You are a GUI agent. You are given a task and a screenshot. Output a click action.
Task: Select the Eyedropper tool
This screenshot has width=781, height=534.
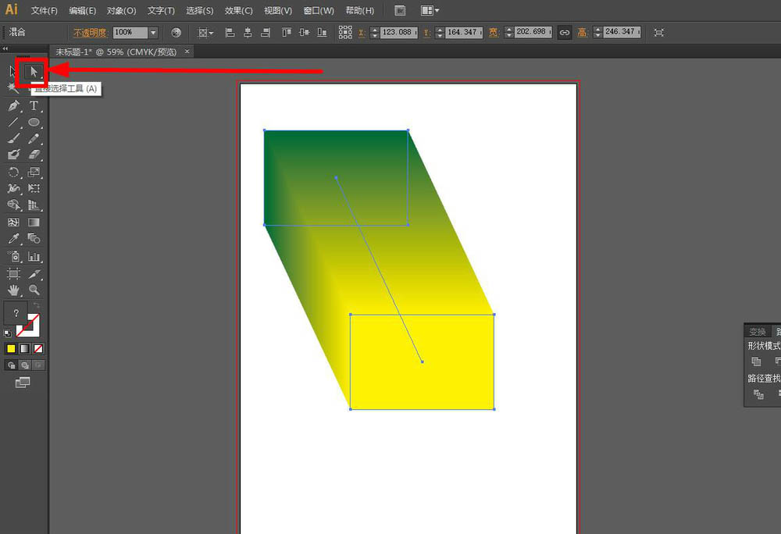point(13,239)
